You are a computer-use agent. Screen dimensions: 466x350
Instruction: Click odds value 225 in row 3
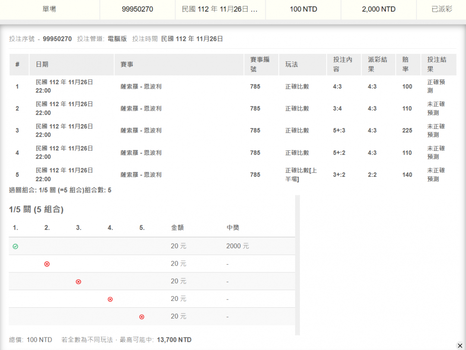click(407, 131)
